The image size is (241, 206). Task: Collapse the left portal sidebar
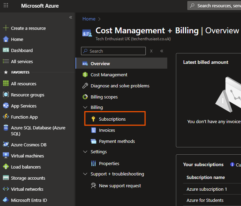(71, 17)
